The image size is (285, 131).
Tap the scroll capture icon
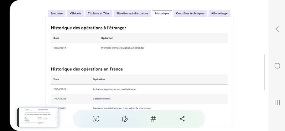click(x=96, y=119)
